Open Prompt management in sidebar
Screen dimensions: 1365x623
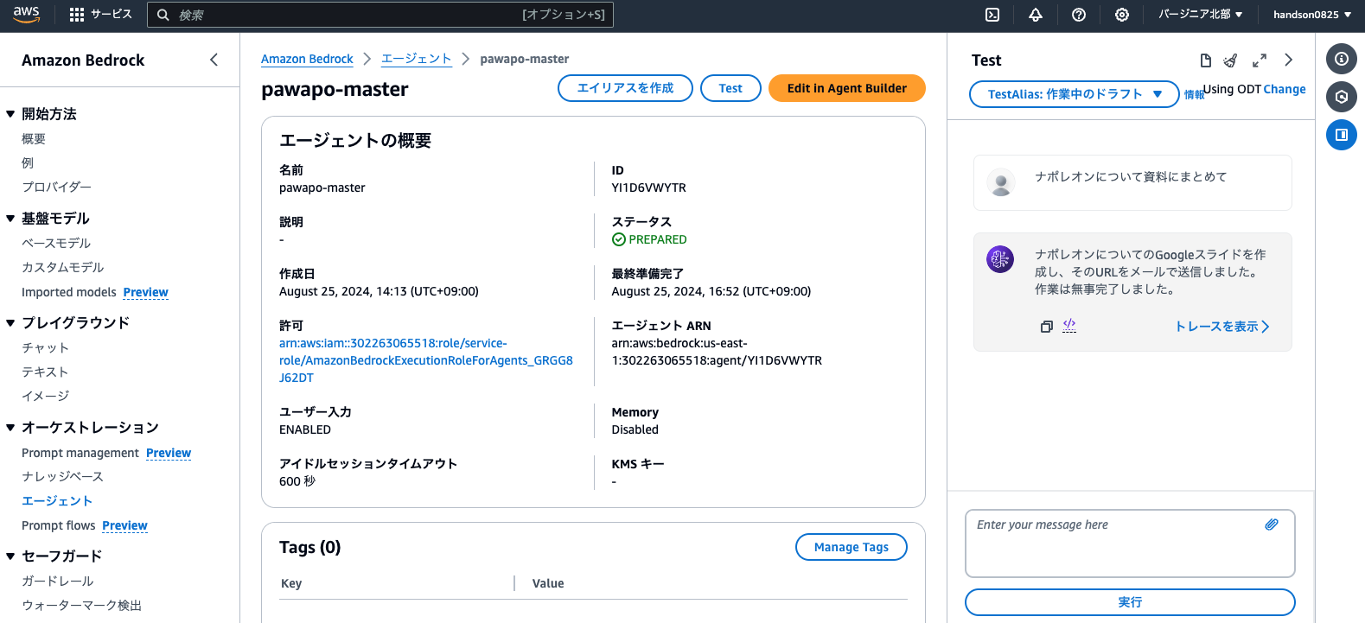[x=80, y=453]
